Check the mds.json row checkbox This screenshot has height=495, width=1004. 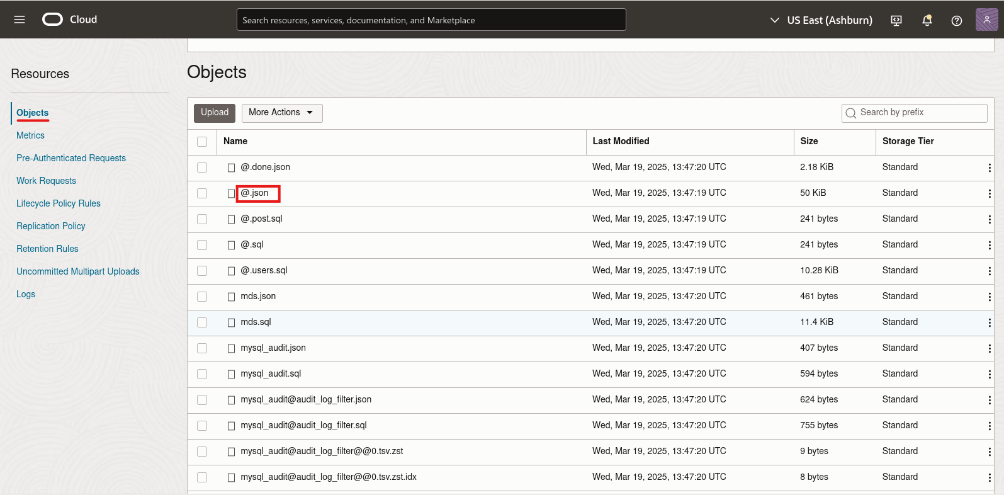[x=202, y=297]
